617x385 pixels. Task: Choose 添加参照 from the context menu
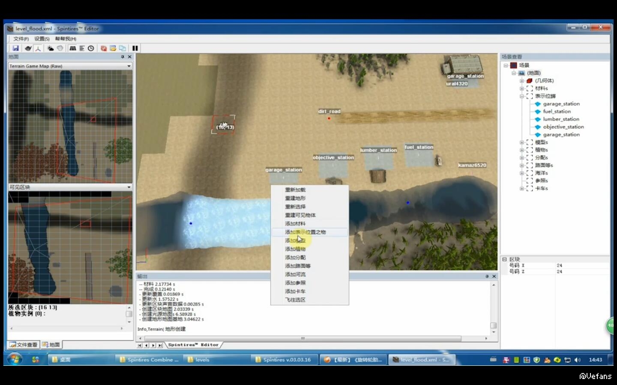(310, 283)
